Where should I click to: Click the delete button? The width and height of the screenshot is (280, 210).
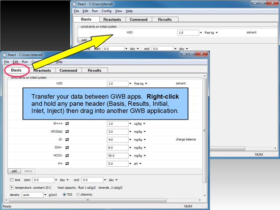click(29, 171)
